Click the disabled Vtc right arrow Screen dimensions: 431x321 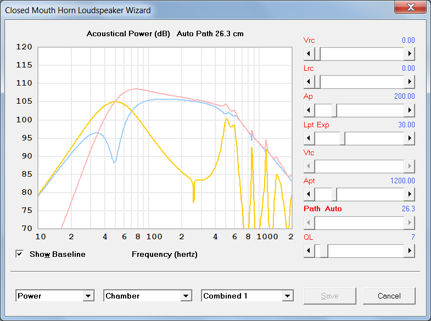[x=409, y=166]
